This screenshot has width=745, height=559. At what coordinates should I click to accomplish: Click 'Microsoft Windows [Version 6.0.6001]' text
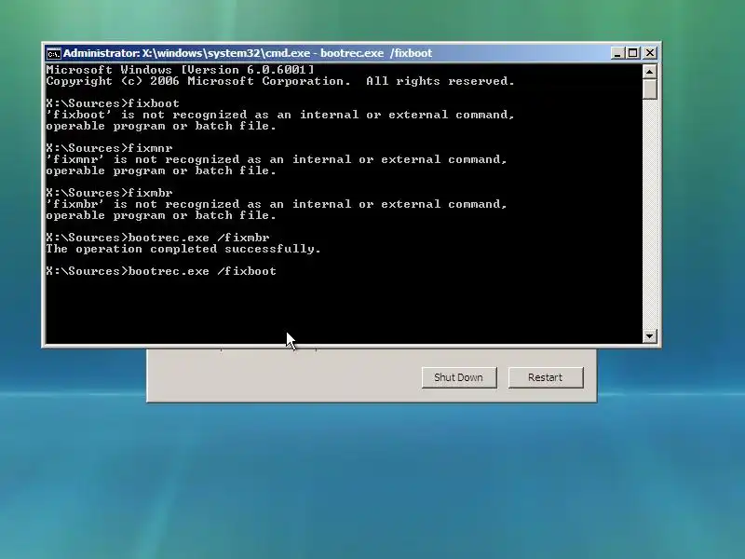pyautogui.click(x=180, y=70)
